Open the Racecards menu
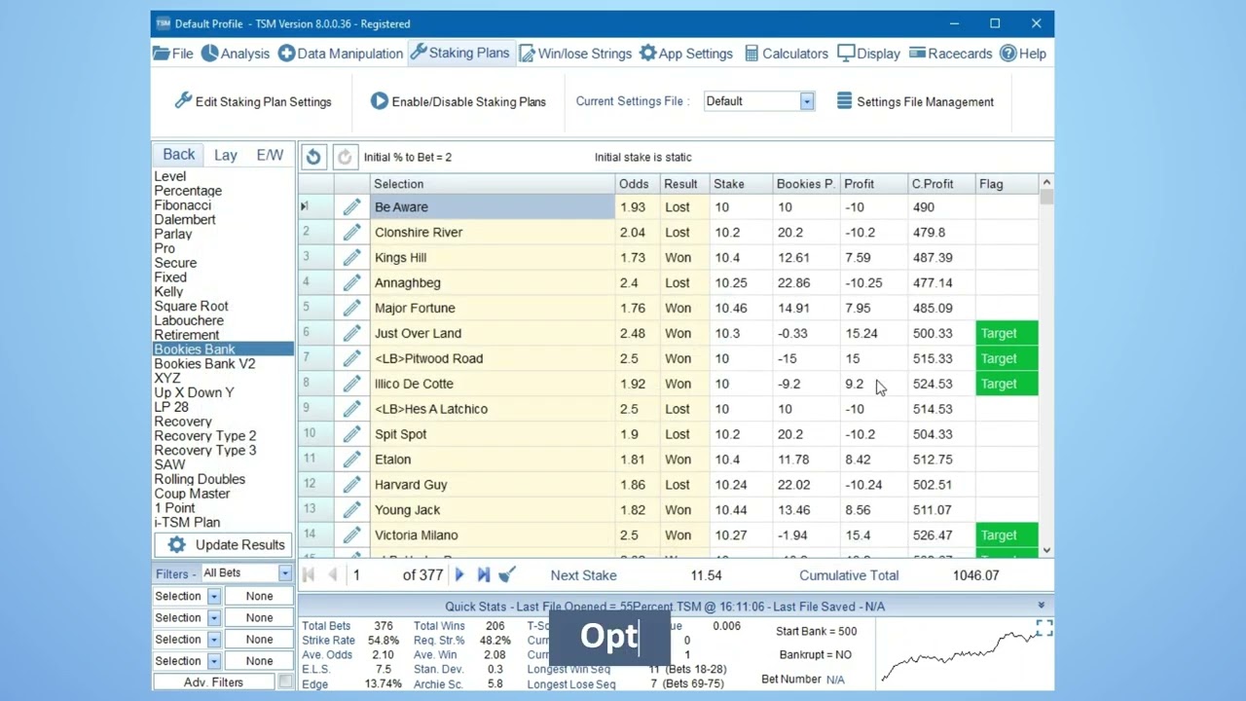The image size is (1246, 701). (x=950, y=54)
